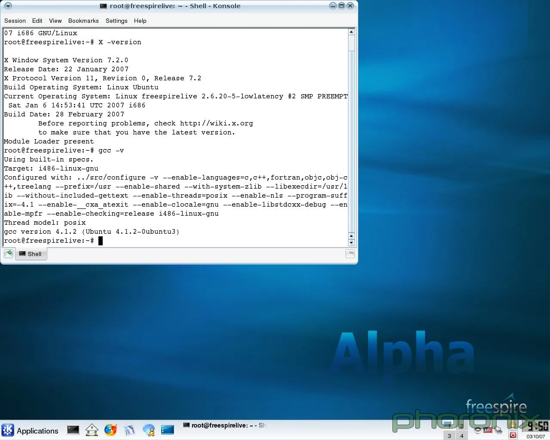The width and height of the screenshot is (550, 440).
Task: Open the US keyboard layout flag indicator
Action: [x=488, y=430]
